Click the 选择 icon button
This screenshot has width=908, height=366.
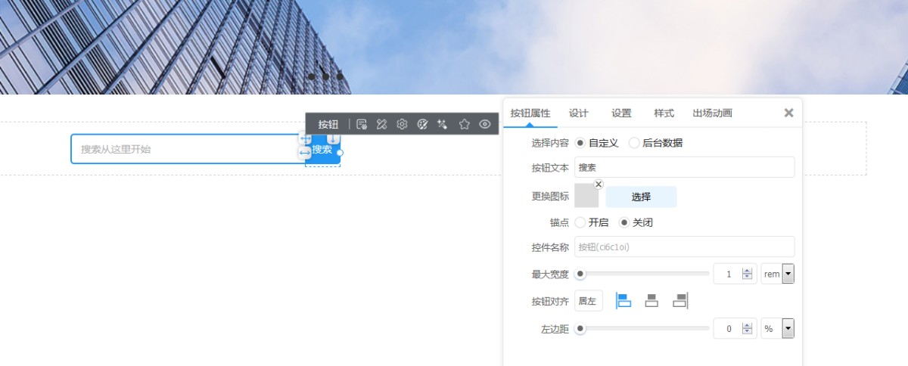641,197
